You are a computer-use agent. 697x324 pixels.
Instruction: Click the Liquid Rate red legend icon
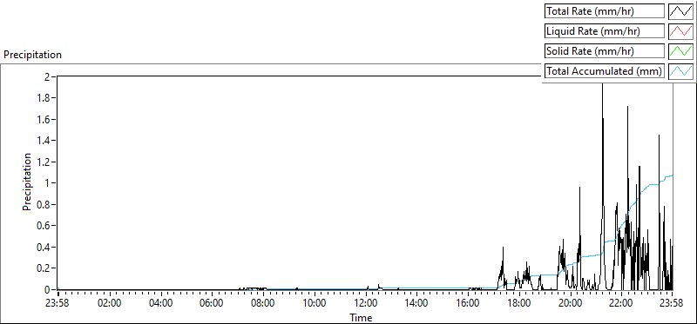click(681, 31)
